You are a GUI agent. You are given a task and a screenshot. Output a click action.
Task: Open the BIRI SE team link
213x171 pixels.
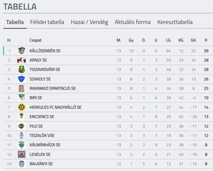coord(36,98)
